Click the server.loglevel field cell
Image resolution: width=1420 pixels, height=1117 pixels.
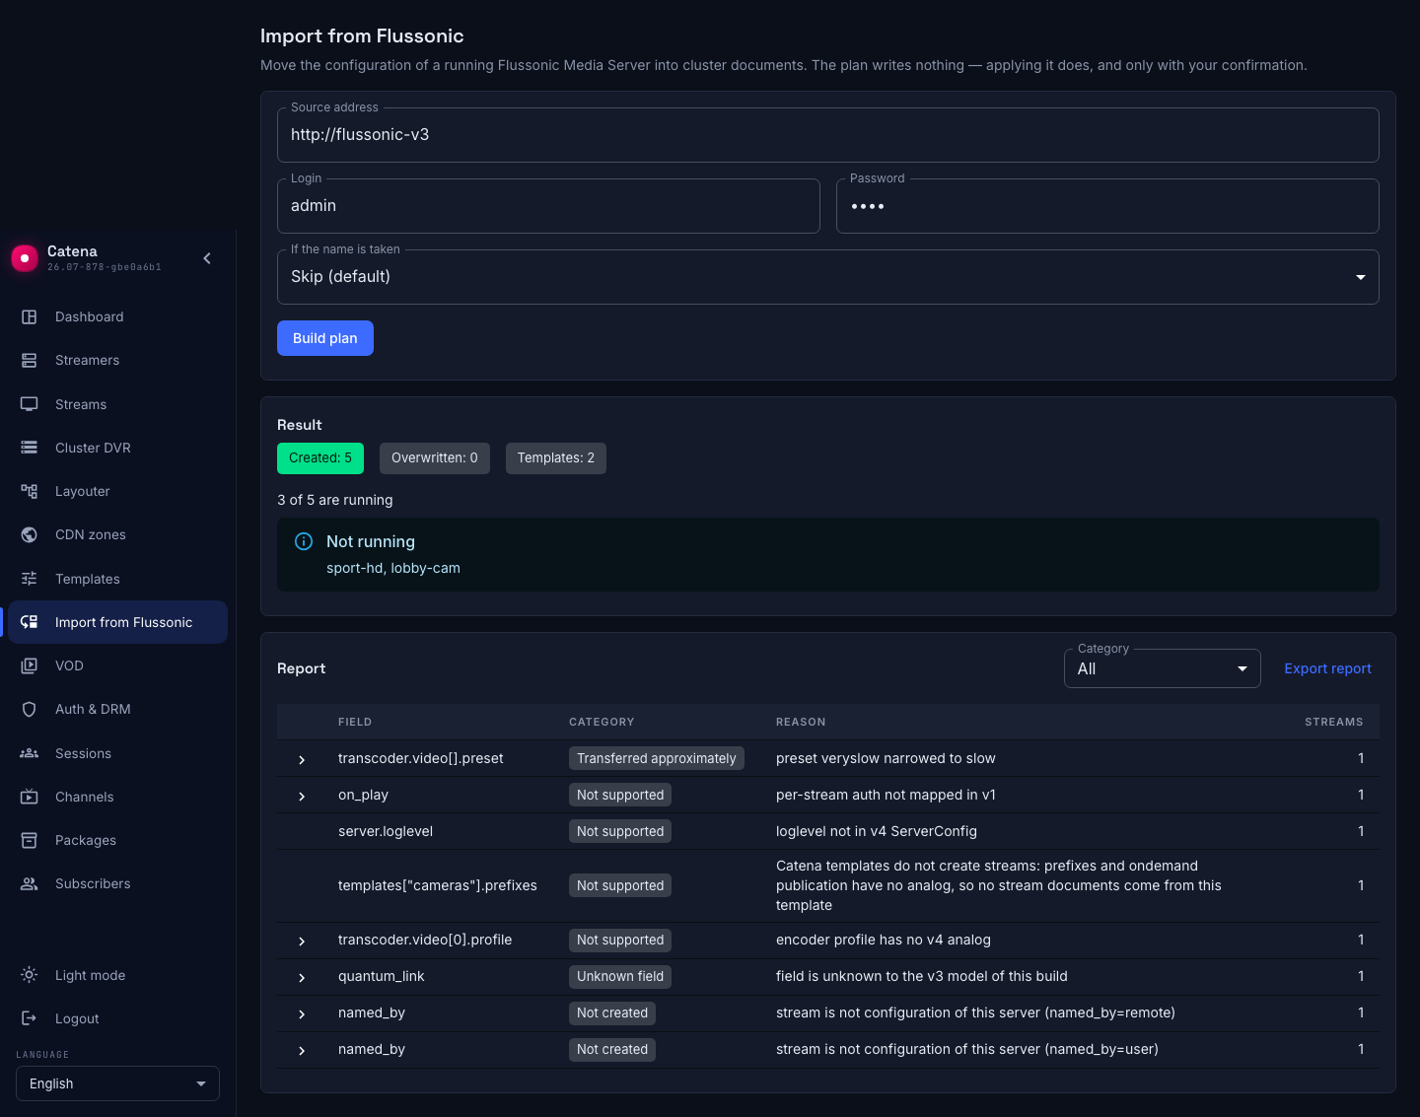click(x=386, y=831)
